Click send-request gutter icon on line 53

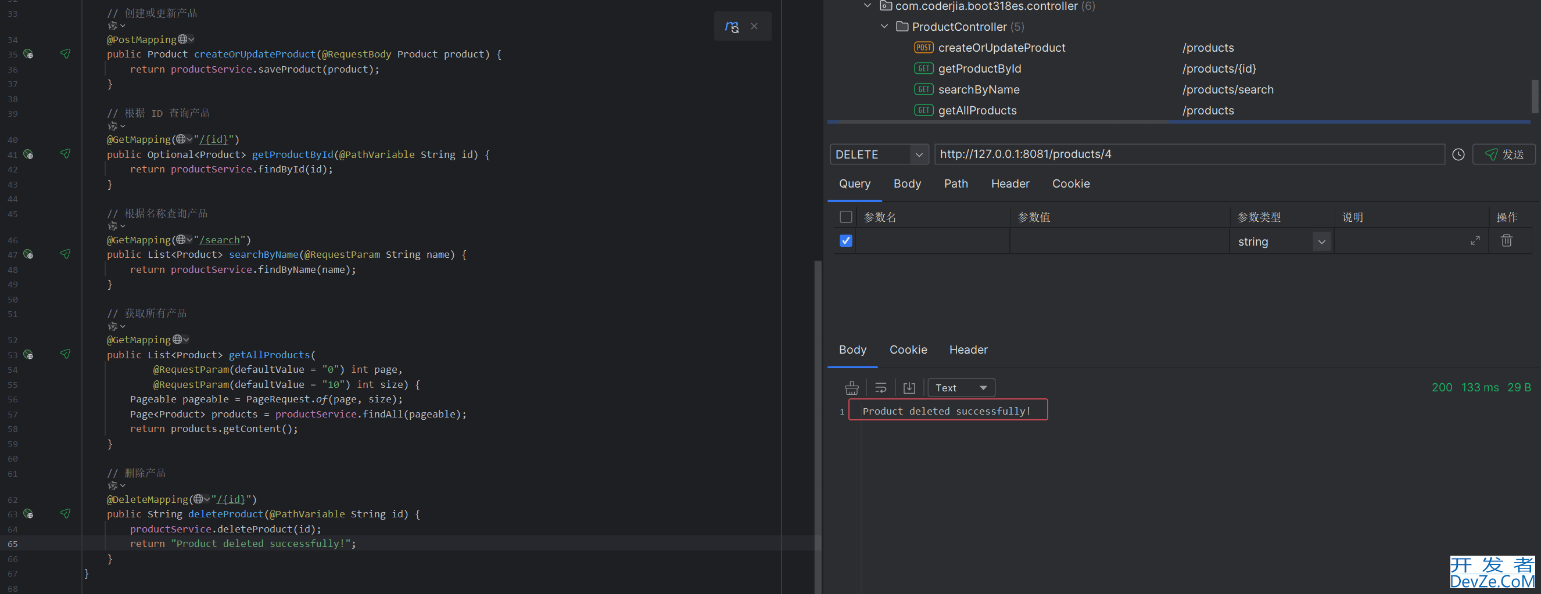pyautogui.click(x=65, y=354)
